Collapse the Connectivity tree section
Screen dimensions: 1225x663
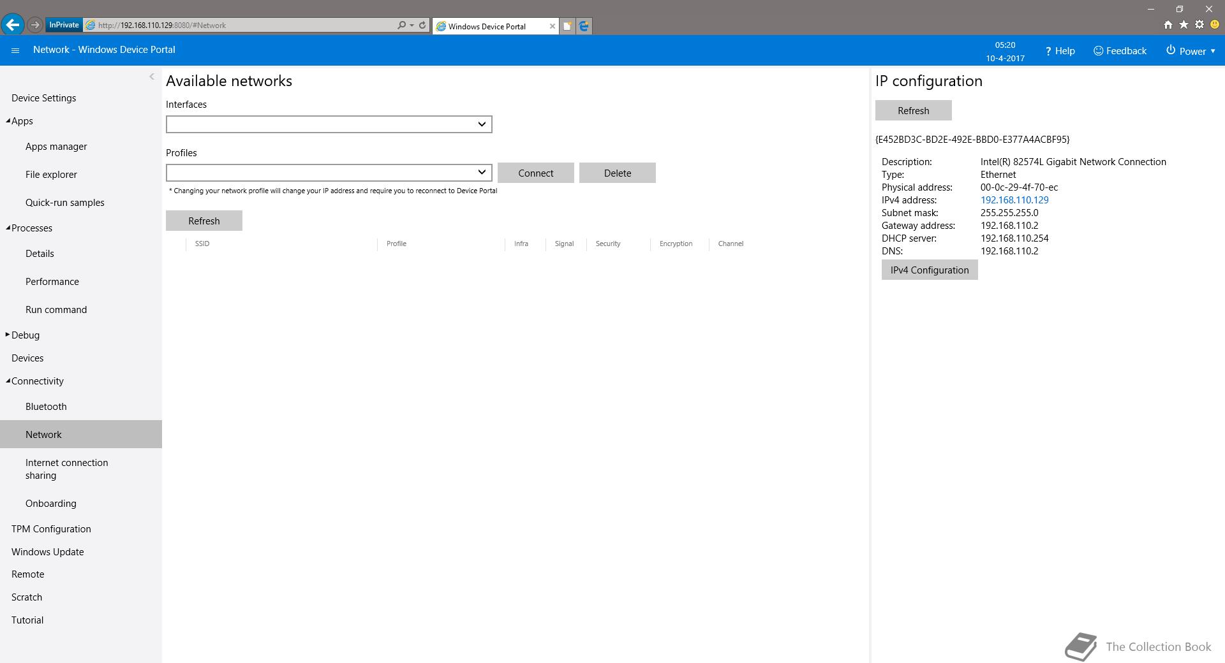click(8, 381)
